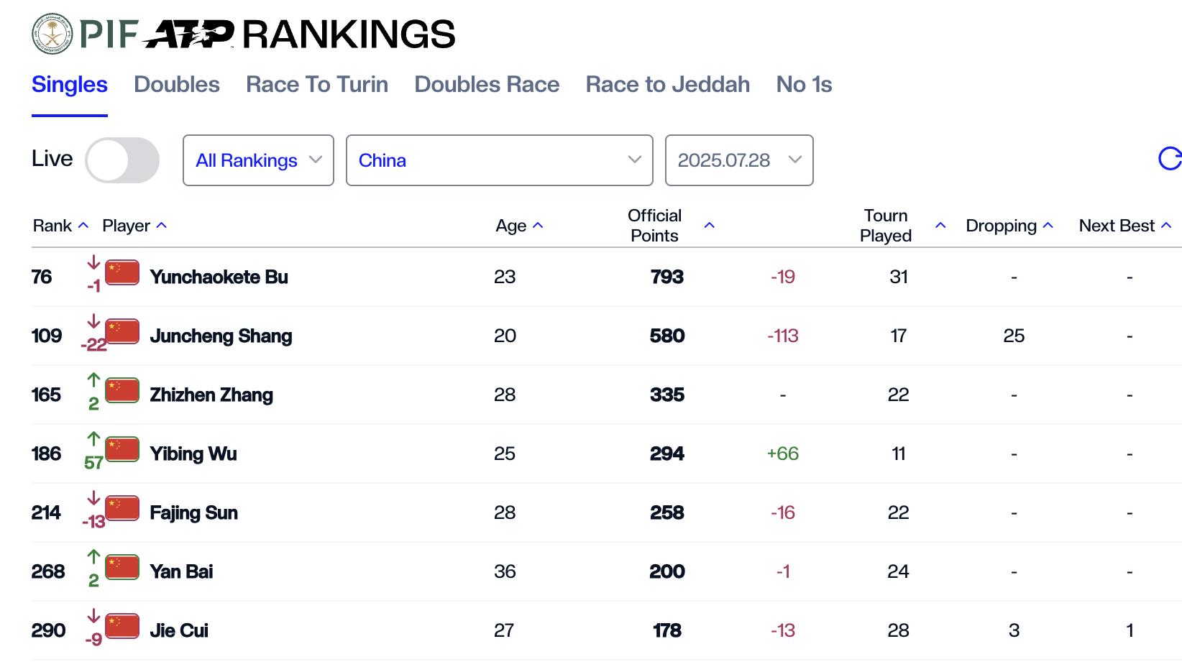Open the No 1s tab
This screenshot has height=667, width=1182.
[804, 84]
